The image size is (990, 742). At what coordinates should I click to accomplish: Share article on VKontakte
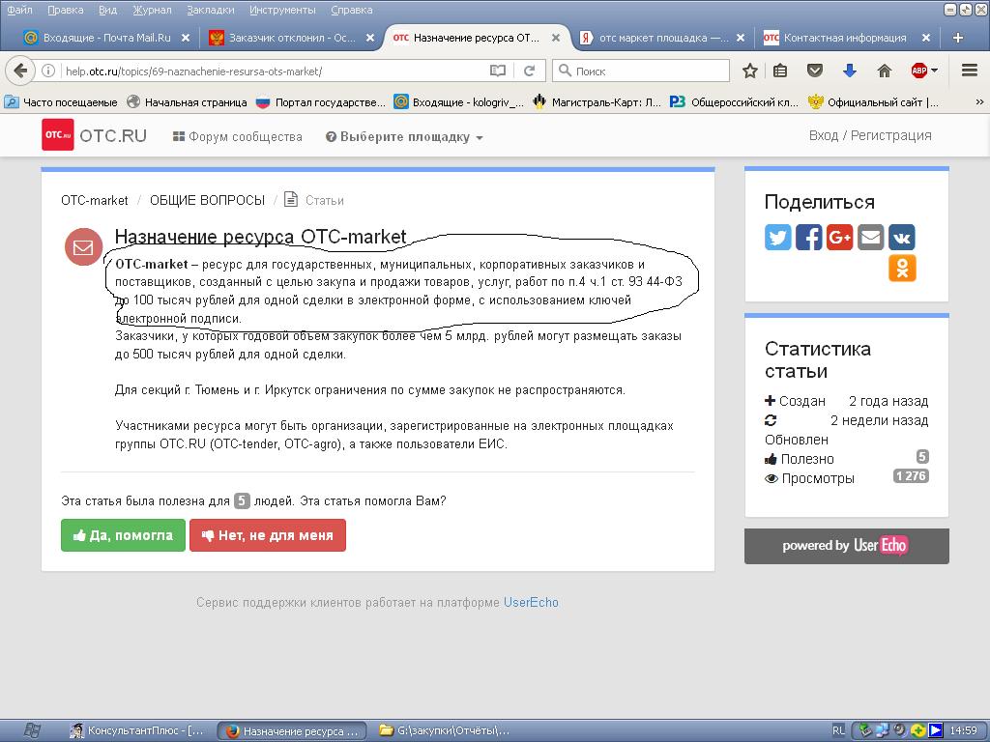pos(902,237)
